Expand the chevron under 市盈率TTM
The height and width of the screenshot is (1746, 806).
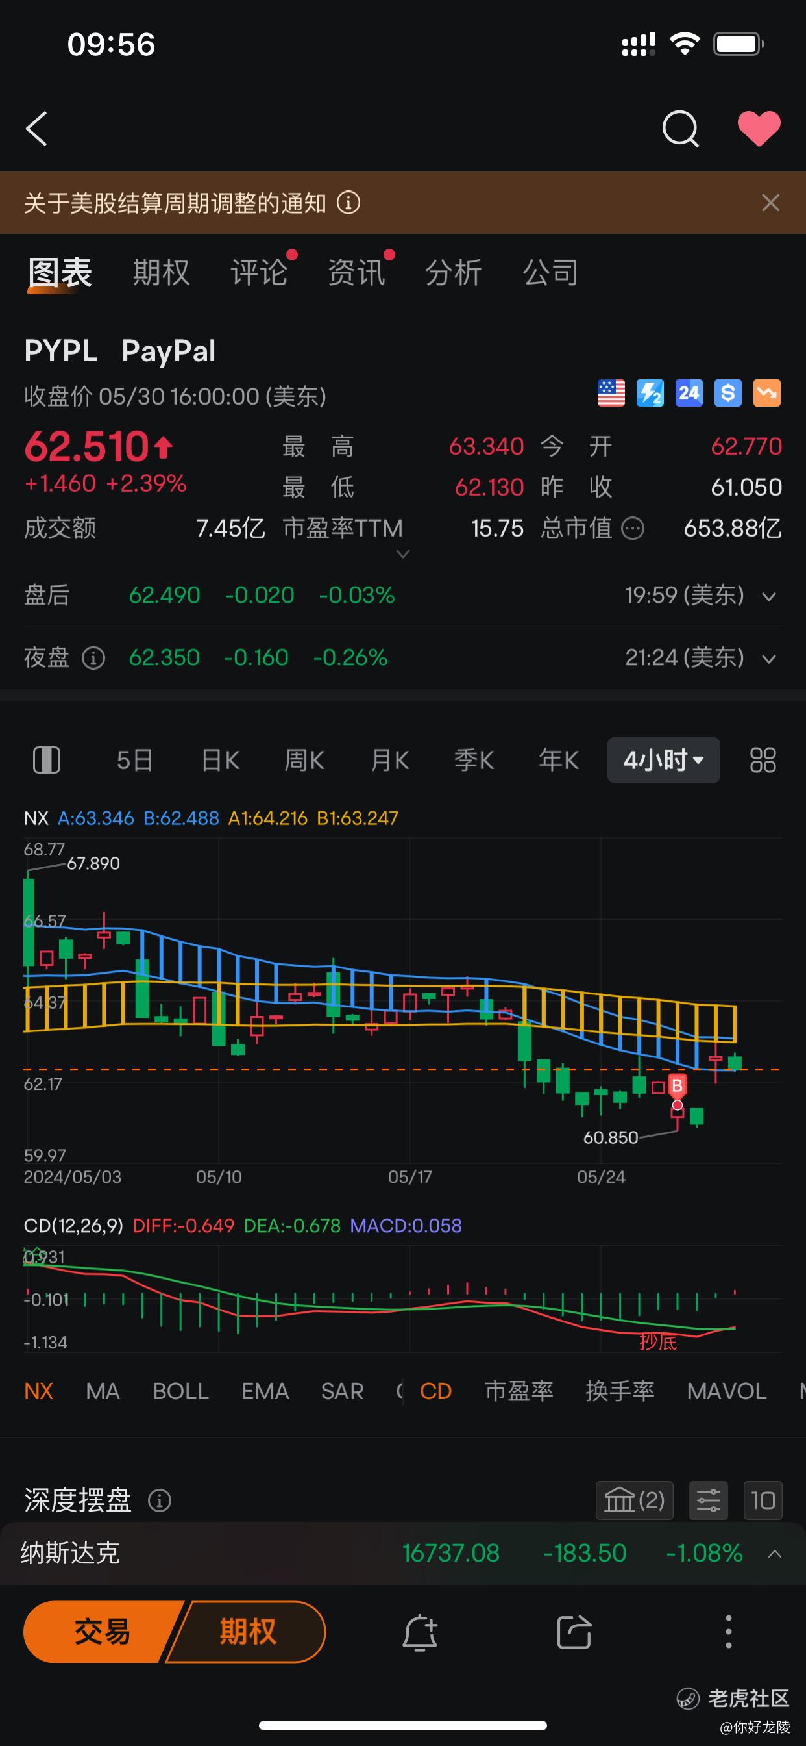tap(402, 555)
